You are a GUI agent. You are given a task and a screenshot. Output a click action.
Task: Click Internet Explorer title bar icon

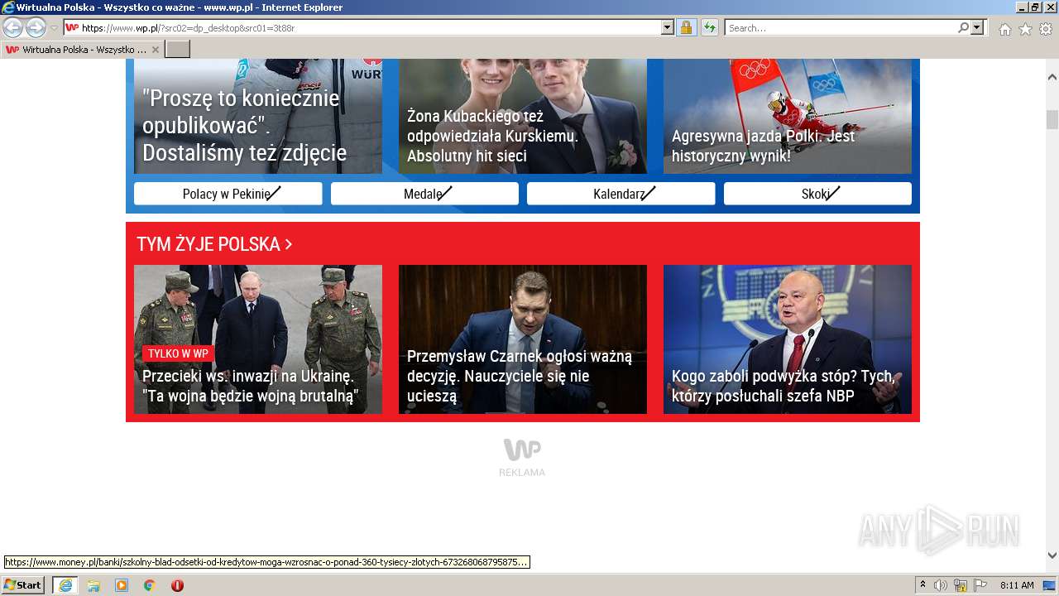[7, 7]
